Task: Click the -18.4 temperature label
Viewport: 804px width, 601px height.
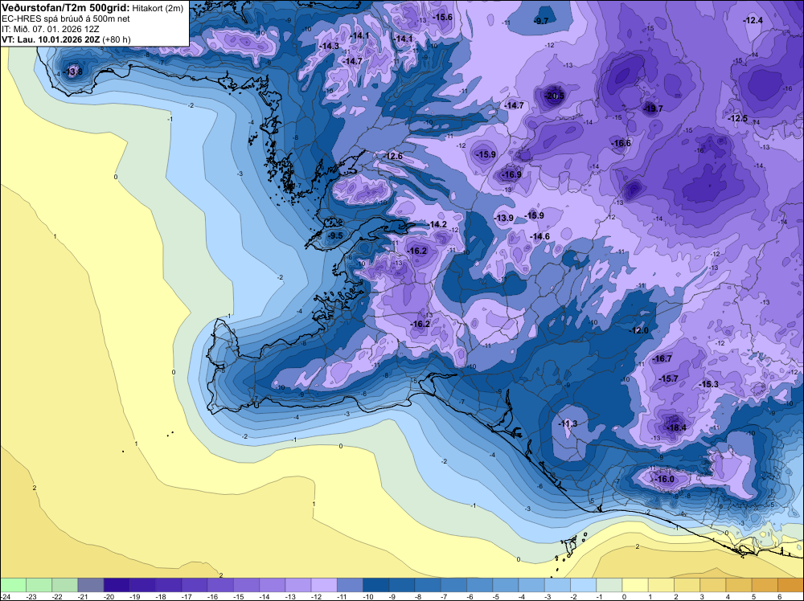Action: tap(676, 427)
